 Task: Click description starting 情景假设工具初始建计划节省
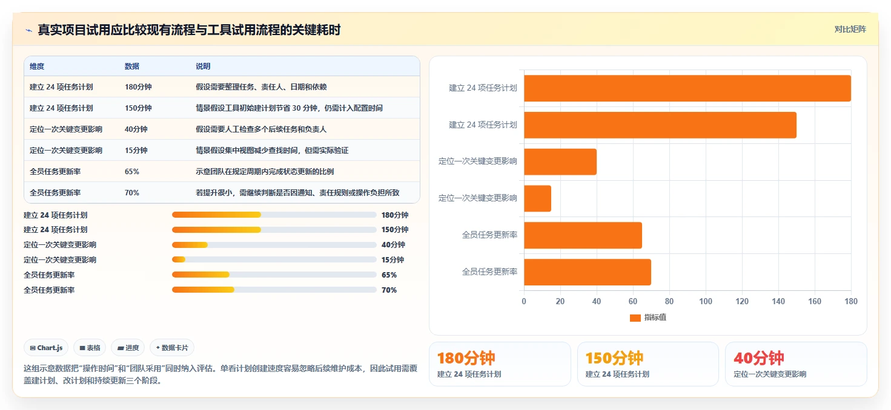[x=289, y=108]
